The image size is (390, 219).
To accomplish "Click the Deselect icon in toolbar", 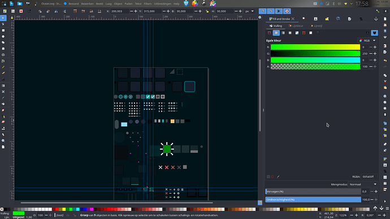I will tap(21, 11).
